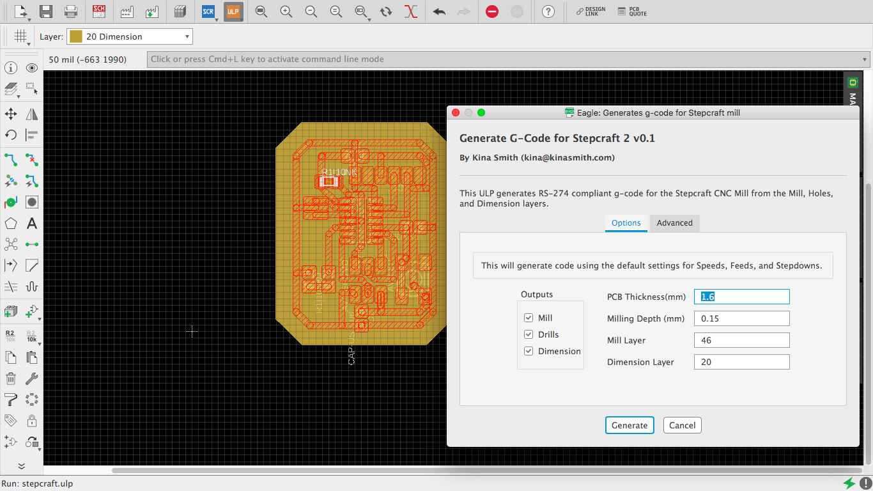Click the gold layer color swatch
This screenshot has height=491, width=873.
coord(76,36)
